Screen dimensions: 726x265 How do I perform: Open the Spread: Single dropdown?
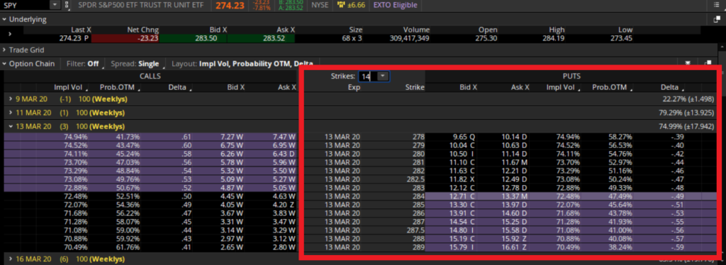[137, 64]
